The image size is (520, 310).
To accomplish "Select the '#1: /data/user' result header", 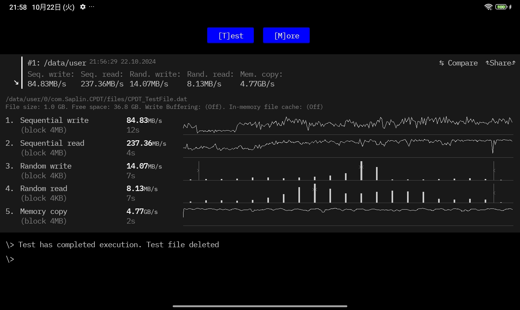I will (57, 63).
